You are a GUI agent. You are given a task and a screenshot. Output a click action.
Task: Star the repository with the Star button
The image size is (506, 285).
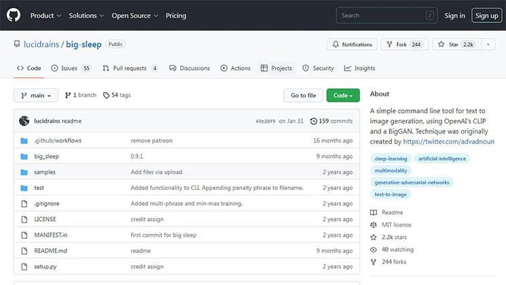pos(457,45)
